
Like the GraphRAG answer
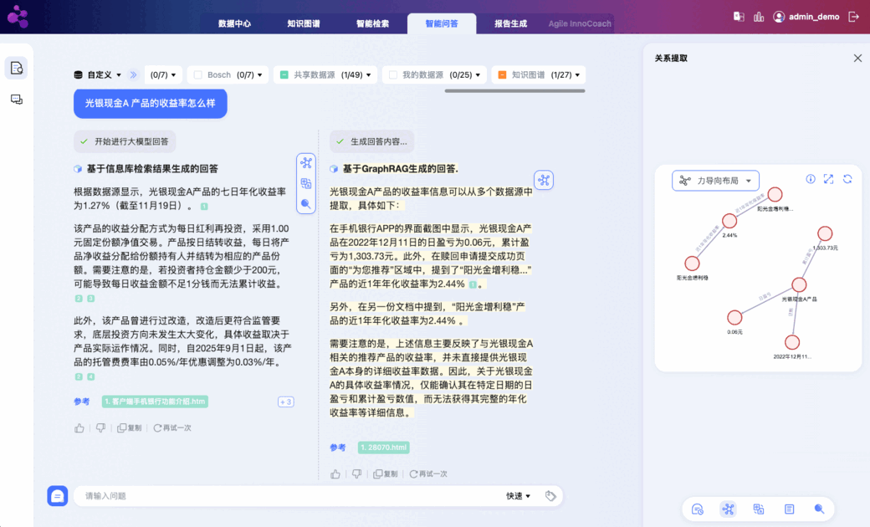coord(335,473)
